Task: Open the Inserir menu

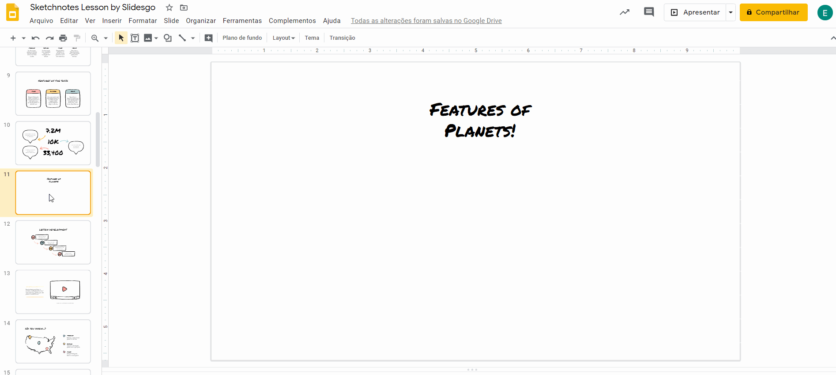Action: click(x=112, y=21)
